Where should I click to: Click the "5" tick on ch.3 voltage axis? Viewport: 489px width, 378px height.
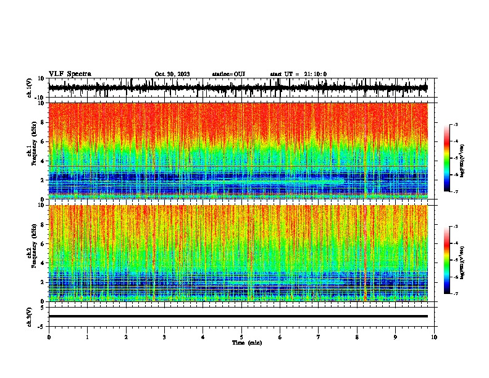tap(43, 308)
